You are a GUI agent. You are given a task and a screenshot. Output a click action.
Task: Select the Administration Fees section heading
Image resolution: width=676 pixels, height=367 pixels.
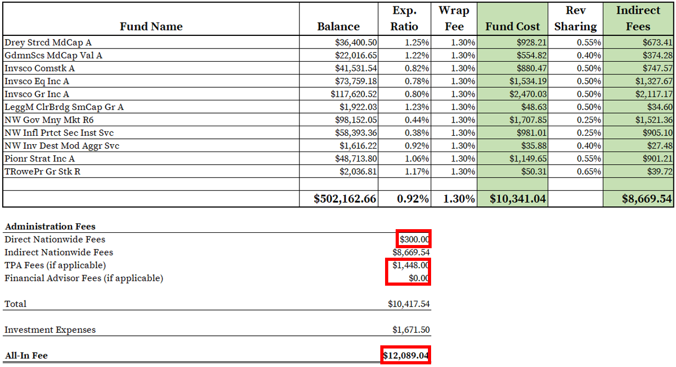click(x=50, y=227)
